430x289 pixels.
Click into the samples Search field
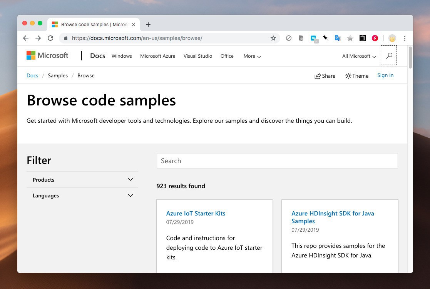277,161
